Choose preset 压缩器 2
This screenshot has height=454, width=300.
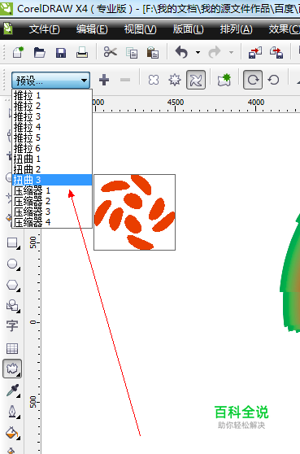(x=52, y=201)
